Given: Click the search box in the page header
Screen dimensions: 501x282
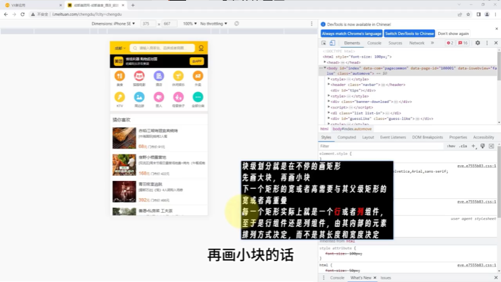Looking at the screenshot, I should coord(163,48).
